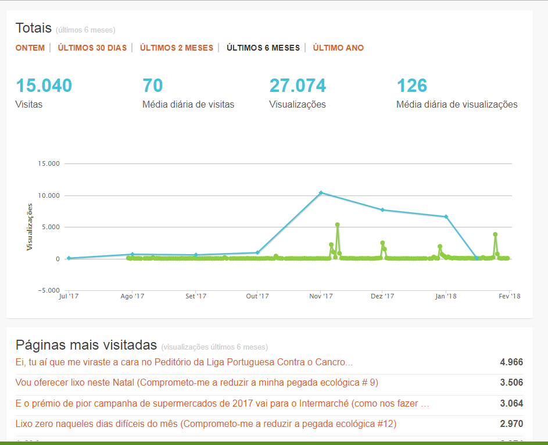Screen dimensions: 548x445
Task: Select the Nov '17 peak on the blue line
Action: click(322, 191)
